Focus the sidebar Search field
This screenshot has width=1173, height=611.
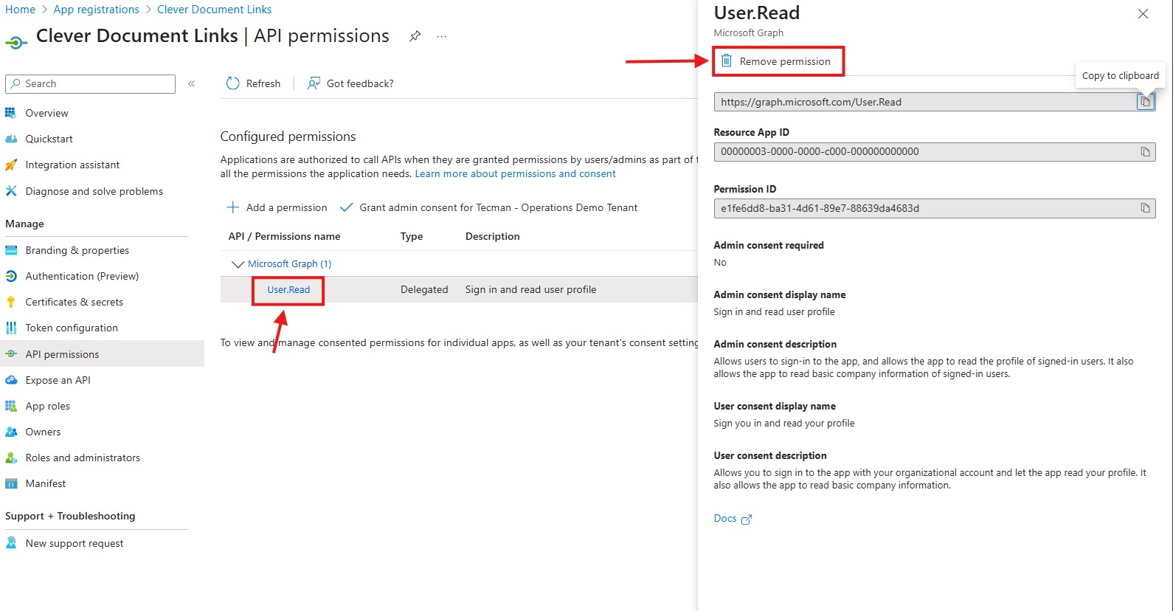click(x=90, y=83)
